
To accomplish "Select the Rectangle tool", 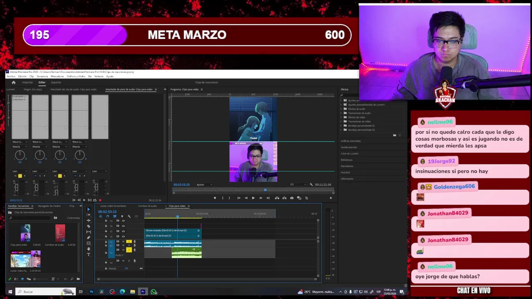I will point(89,243).
